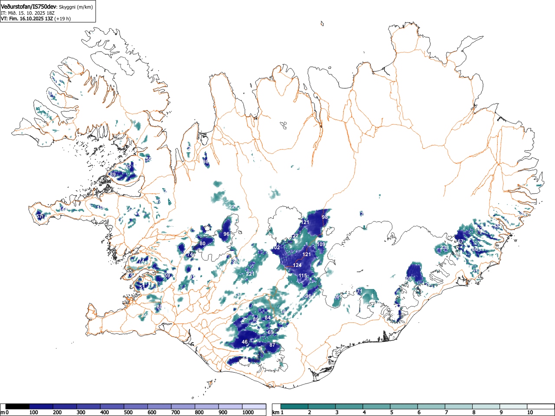Click the 500–600 m legend swatch
The height and width of the screenshot is (416, 555).
136,406
